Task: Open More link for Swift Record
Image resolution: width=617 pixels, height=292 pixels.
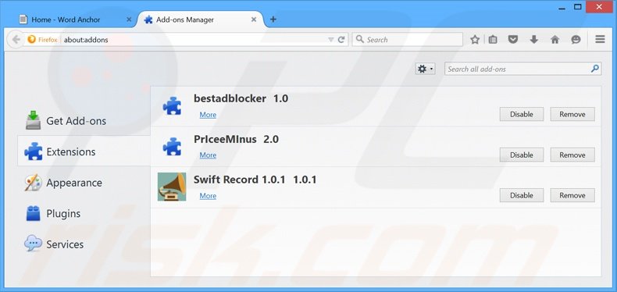Action: [208, 196]
